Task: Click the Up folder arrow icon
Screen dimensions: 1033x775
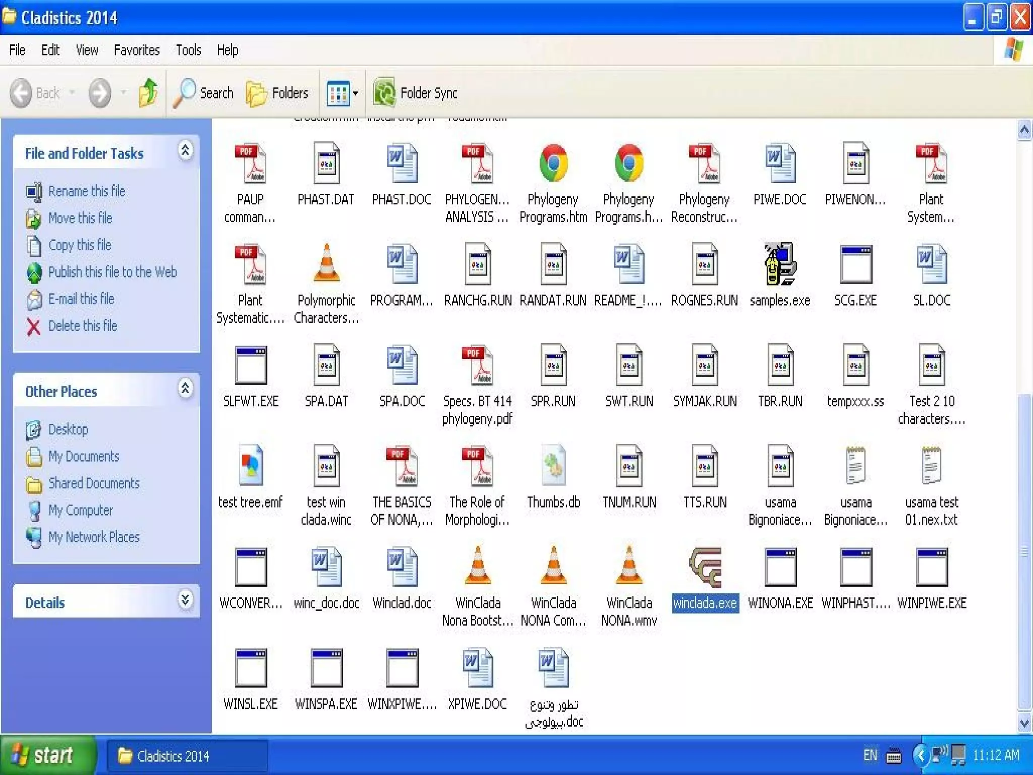Action: tap(148, 93)
